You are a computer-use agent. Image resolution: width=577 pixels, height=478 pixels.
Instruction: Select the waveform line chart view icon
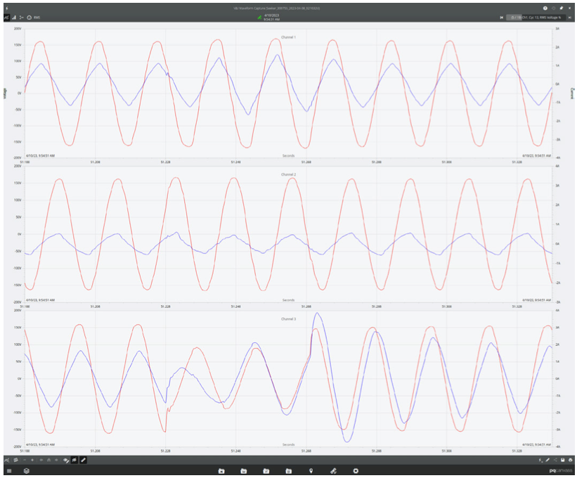point(6,18)
